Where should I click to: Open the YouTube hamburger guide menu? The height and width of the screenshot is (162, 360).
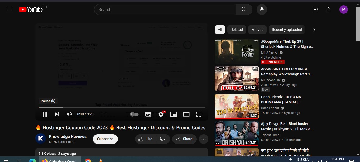pyautogui.click(x=9, y=9)
